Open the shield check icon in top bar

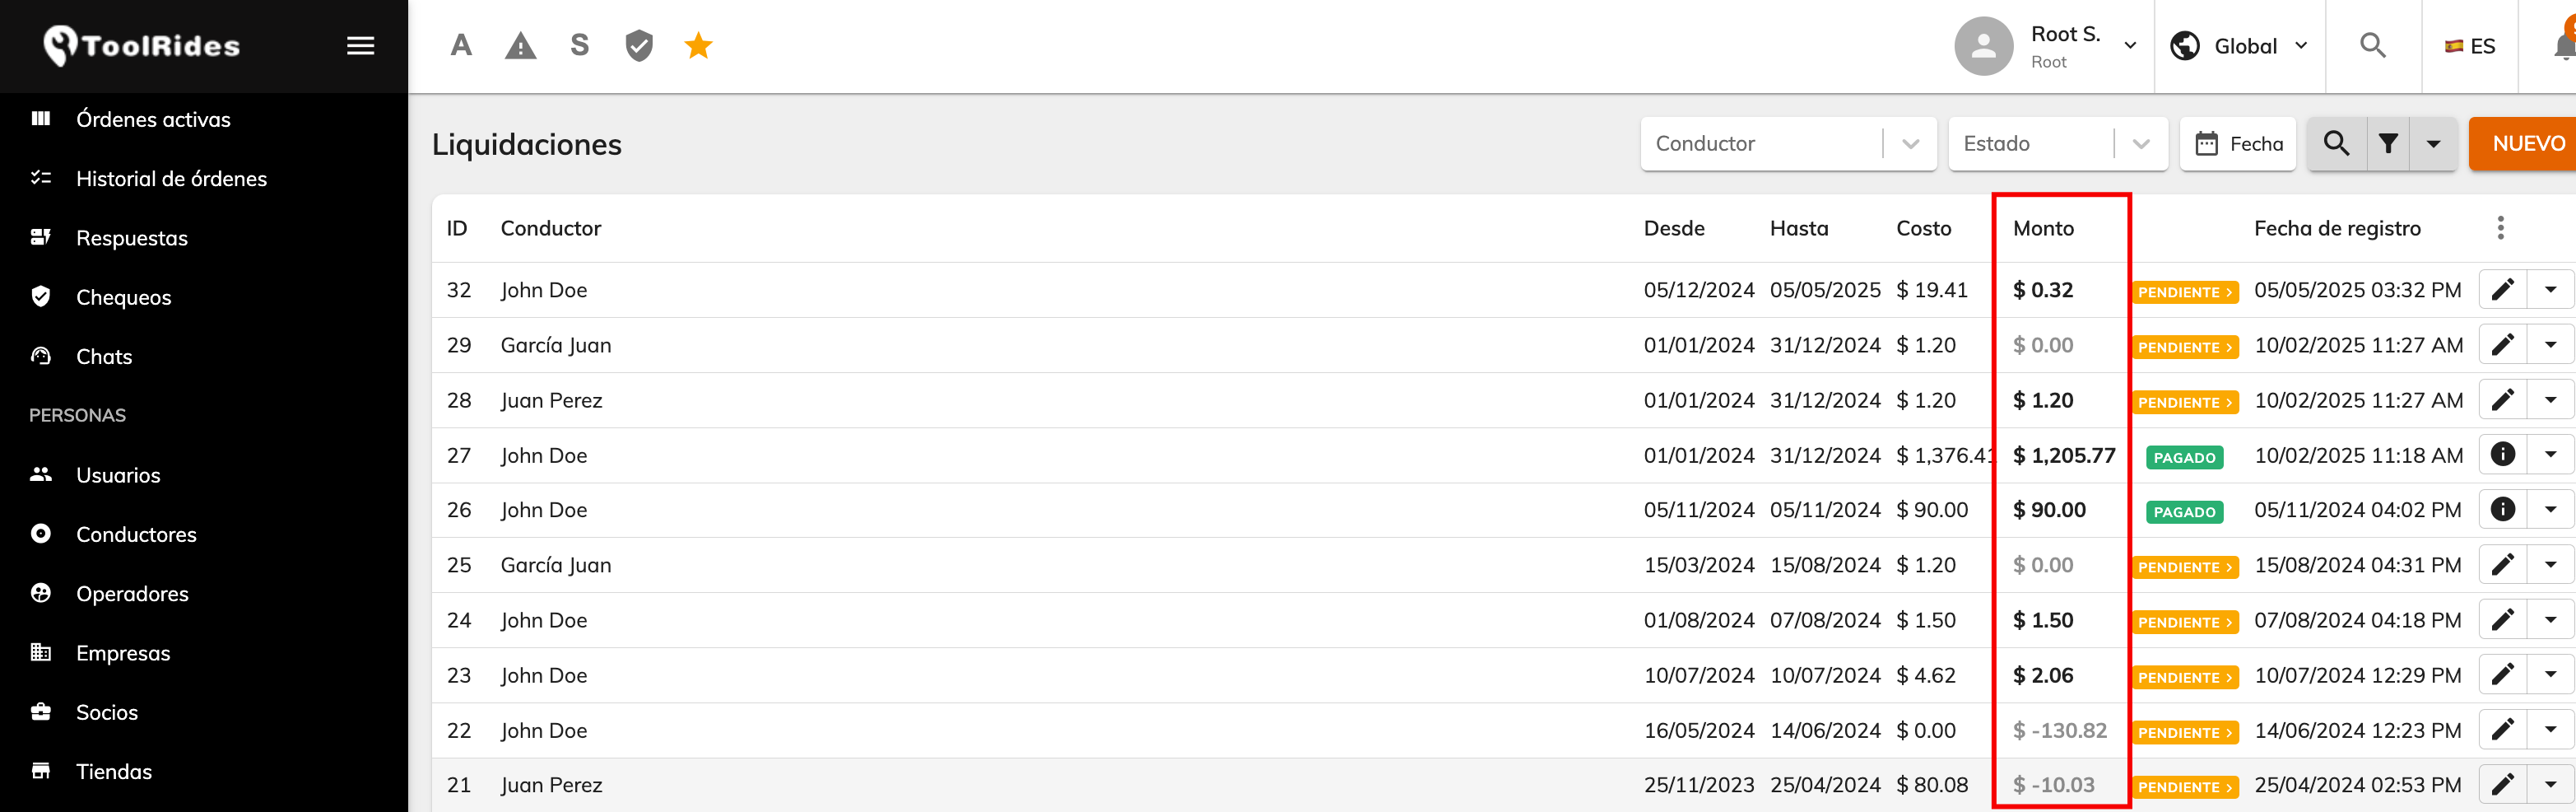(x=639, y=46)
